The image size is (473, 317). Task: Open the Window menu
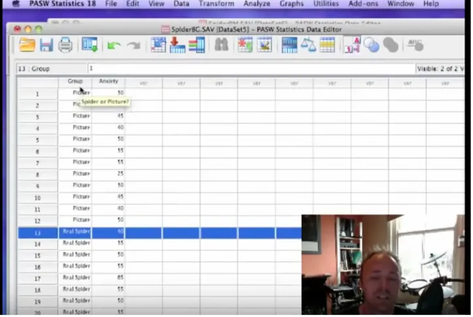pyautogui.click(x=400, y=4)
